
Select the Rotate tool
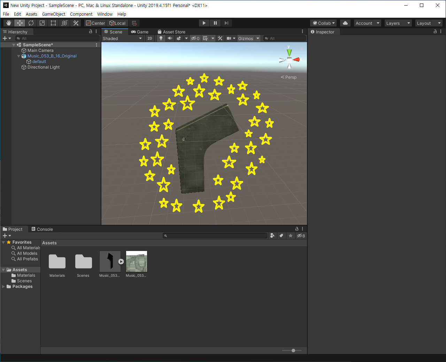(31, 23)
